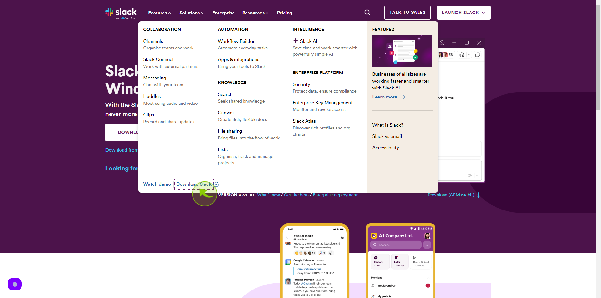Open Apps & integrations menu entry

coord(239,59)
